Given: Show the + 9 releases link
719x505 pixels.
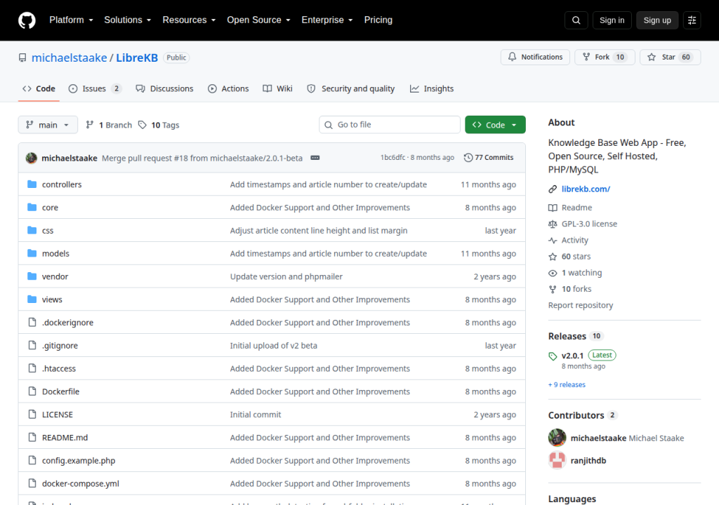Looking at the screenshot, I should [567, 384].
